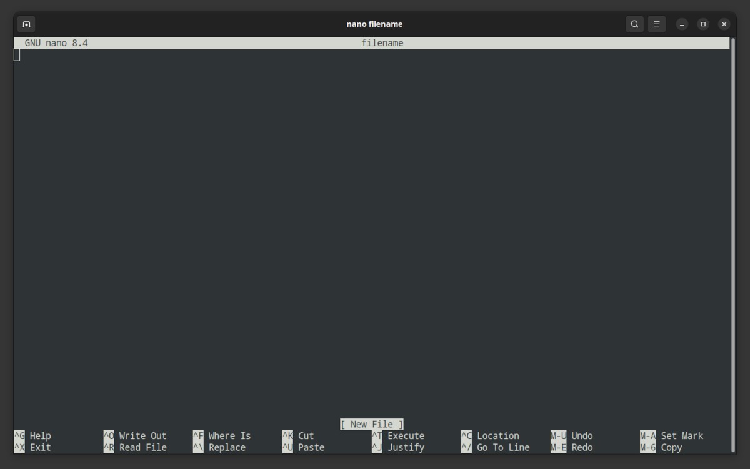Viewport: 750px width, 469px height.
Task: Click the 'filename' text in nano's title bar
Action: coord(382,43)
